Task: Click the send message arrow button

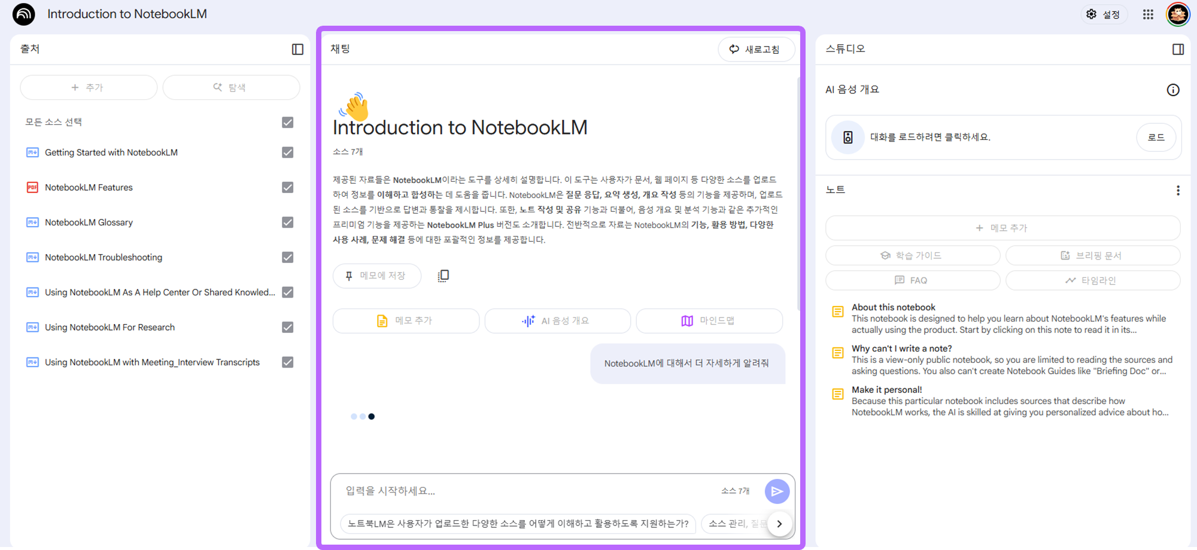Action: pos(777,491)
